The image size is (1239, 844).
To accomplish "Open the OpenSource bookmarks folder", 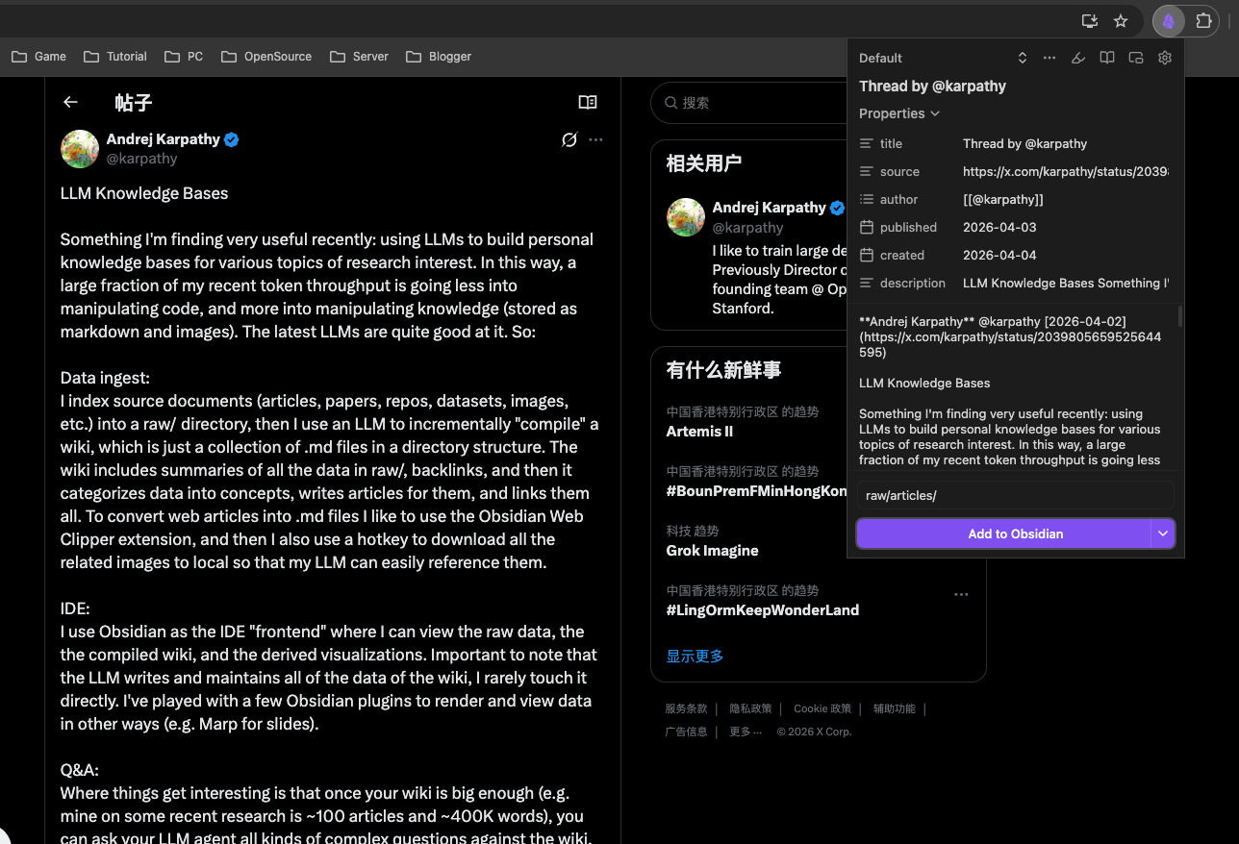I will 266,57.
